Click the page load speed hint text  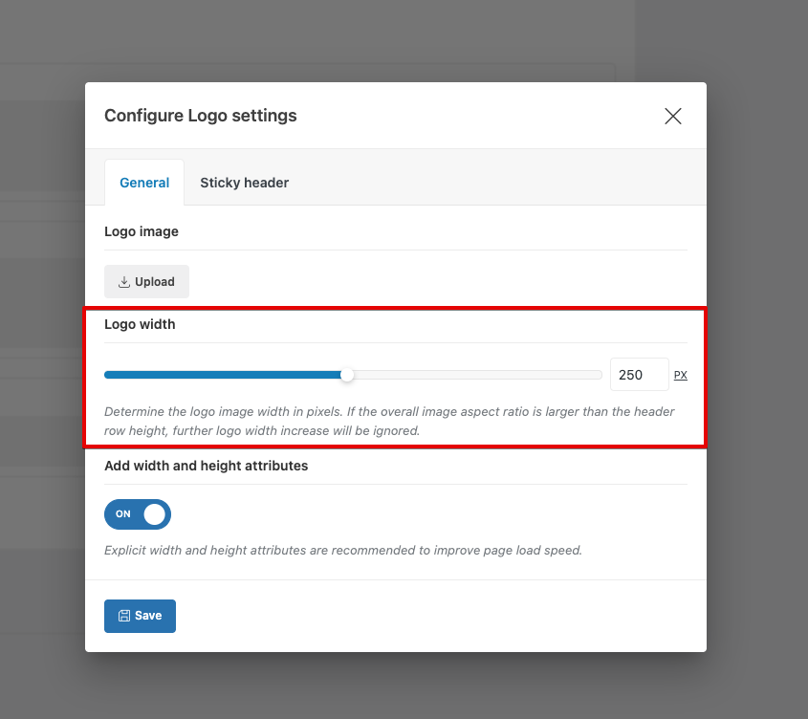[x=343, y=551]
